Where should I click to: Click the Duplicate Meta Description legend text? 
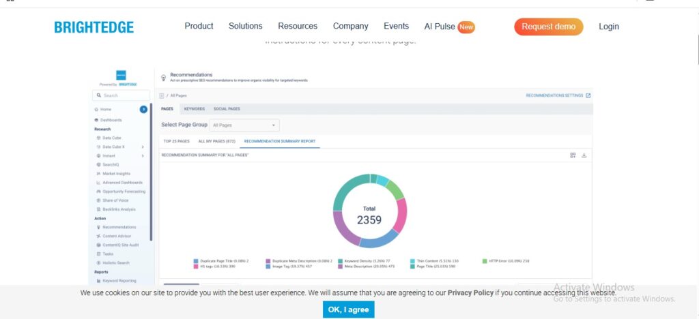(302, 261)
